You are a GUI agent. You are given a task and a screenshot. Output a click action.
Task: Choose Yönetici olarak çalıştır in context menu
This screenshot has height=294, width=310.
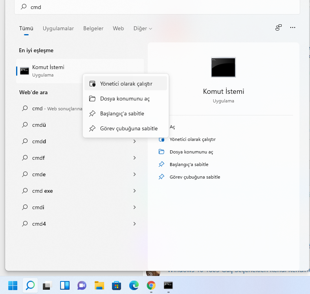tap(126, 84)
